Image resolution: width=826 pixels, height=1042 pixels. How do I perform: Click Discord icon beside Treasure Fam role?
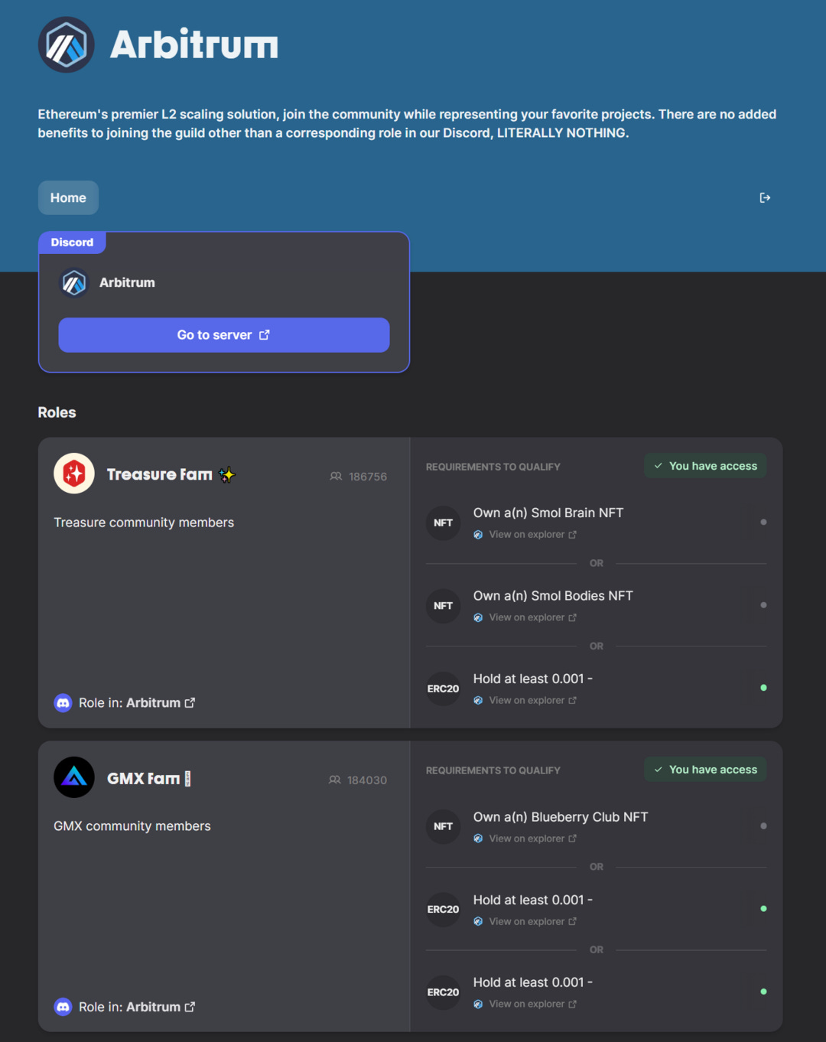[x=63, y=703]
